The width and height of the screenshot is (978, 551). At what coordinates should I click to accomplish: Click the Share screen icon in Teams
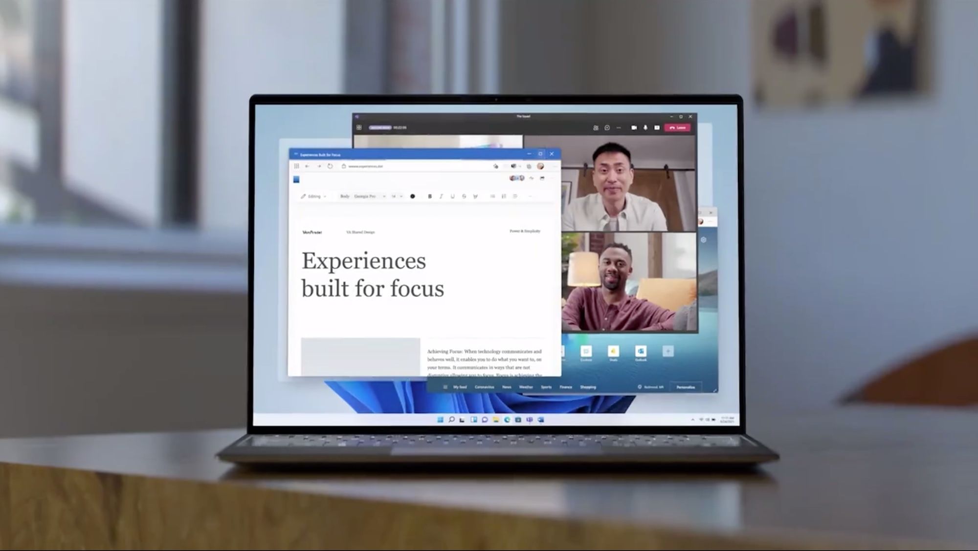[x=656, y=127]
